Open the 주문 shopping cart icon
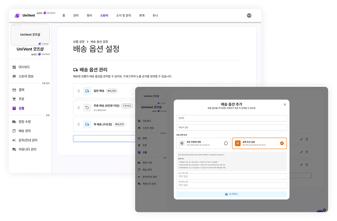This screenshot has height=221, width=337. point(14,99)
